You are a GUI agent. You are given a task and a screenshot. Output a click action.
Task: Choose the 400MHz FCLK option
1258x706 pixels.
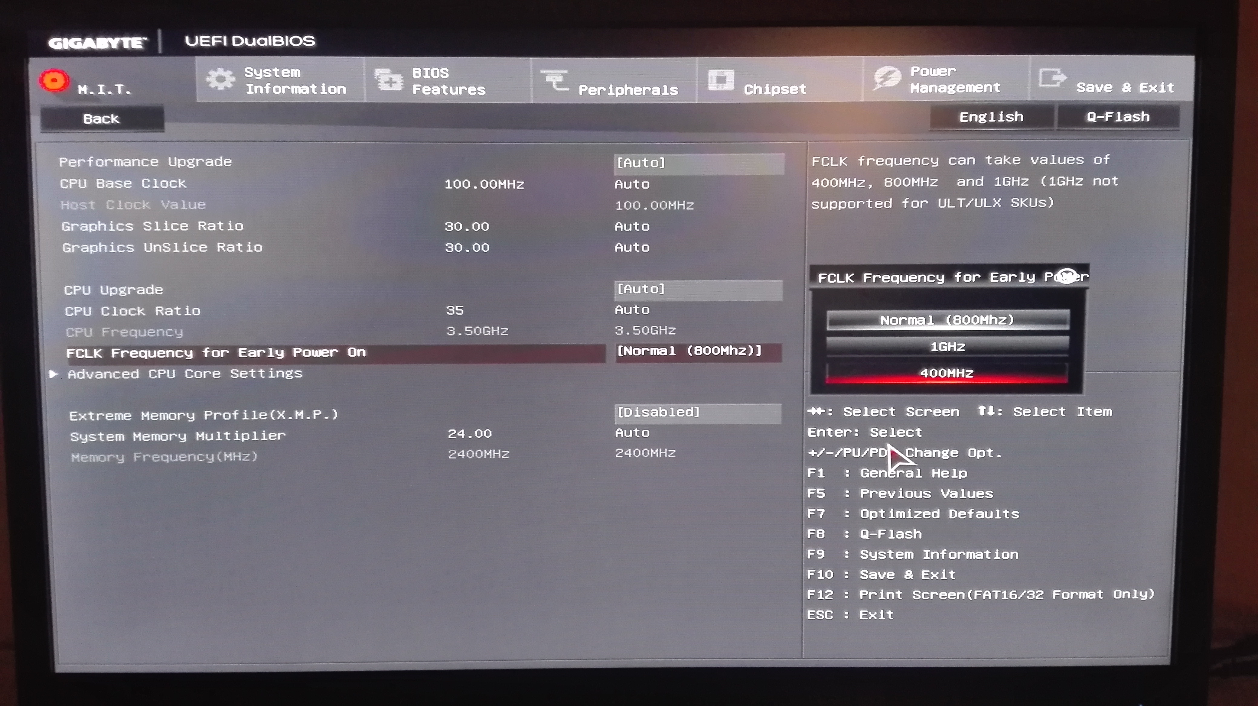point(947,373)
